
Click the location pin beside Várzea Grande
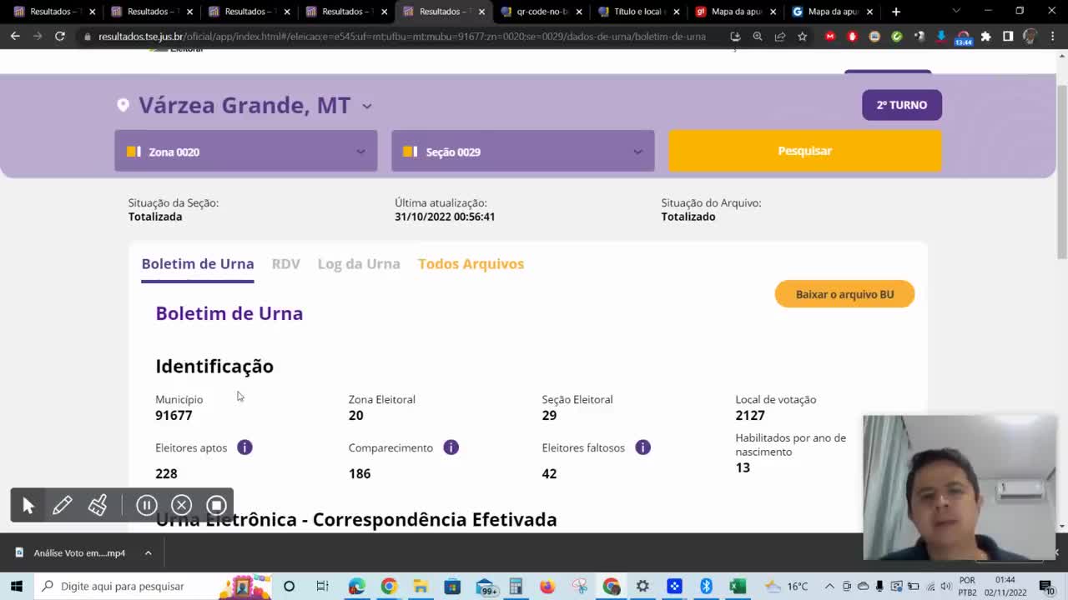(123, 105)
